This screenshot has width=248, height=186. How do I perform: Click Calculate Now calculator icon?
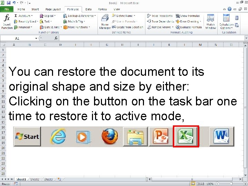click(x=237, y=18)
